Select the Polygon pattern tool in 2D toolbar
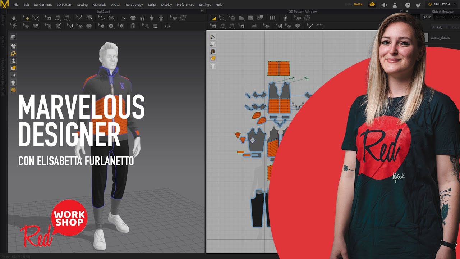Screen dimensions: 460x259 click(x=241, y=18)
